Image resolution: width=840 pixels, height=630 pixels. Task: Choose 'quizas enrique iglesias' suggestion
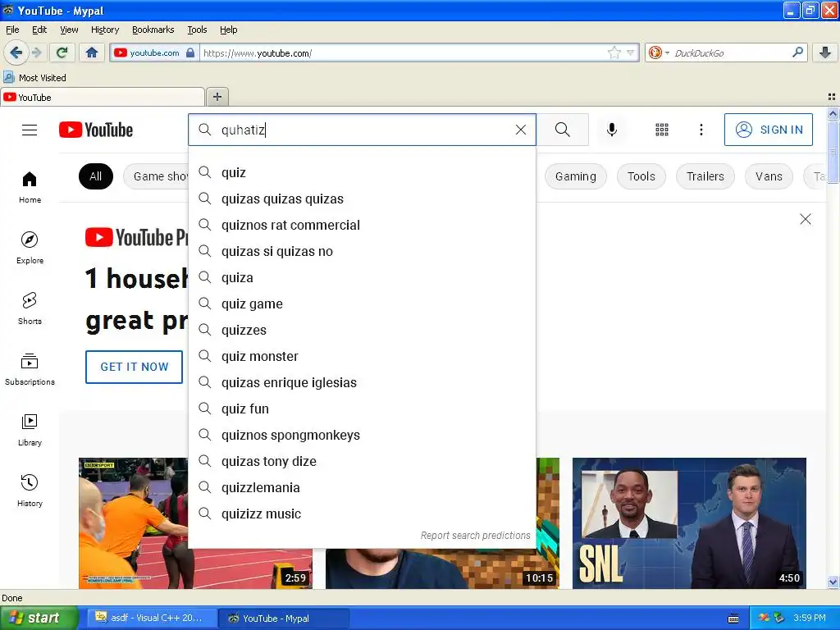(362, 382)
